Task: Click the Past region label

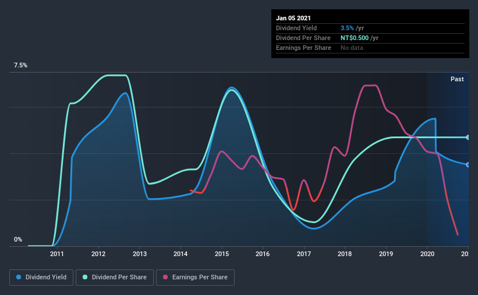Action: [x=457, y=79]
